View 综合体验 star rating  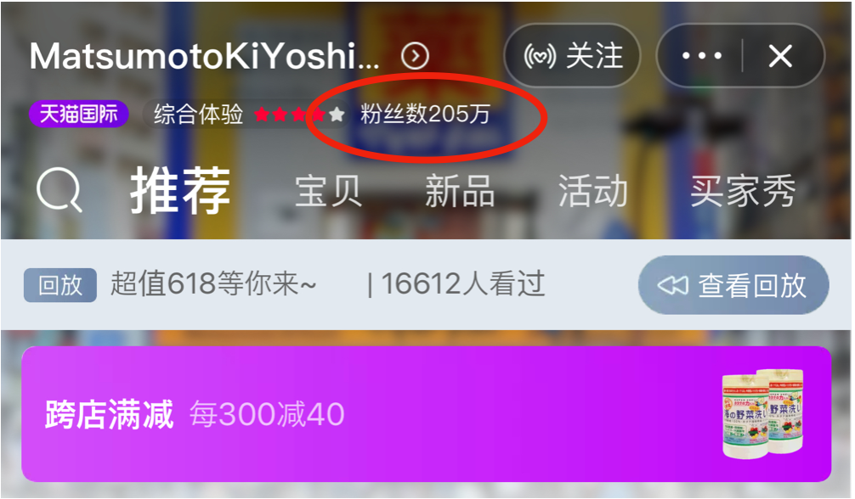tap(249, 114)
